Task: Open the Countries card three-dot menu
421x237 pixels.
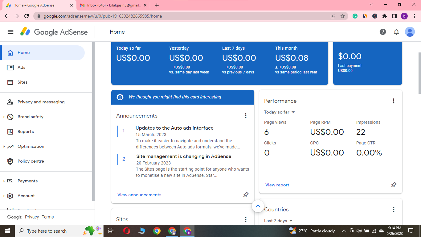Action: [x=394, y=210]
